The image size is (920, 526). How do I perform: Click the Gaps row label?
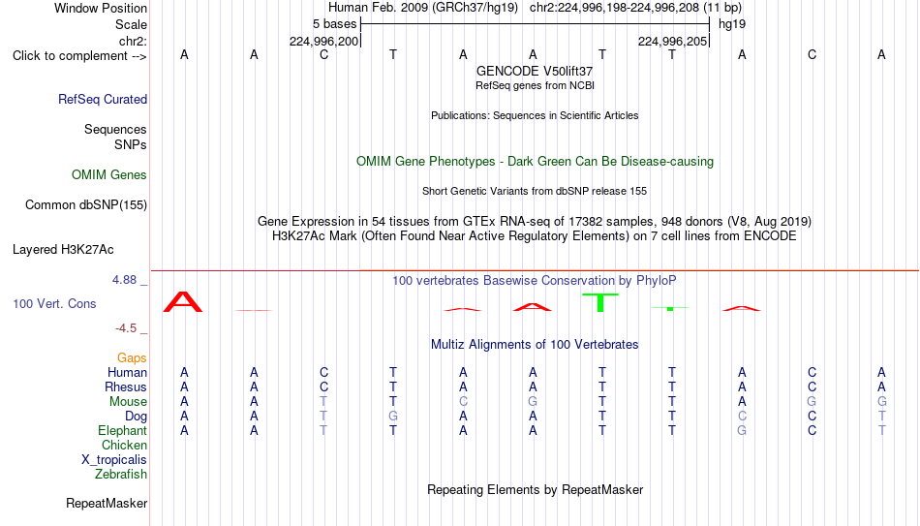pos(132,357)
